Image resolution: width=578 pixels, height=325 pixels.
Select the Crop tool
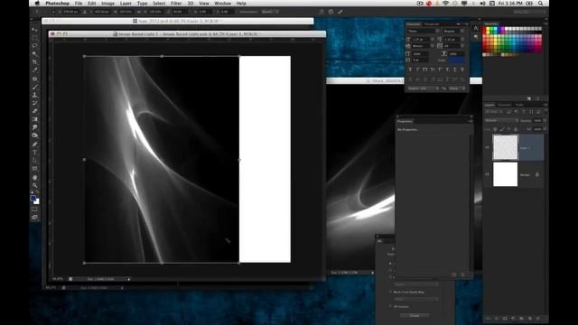coord(34,62)
